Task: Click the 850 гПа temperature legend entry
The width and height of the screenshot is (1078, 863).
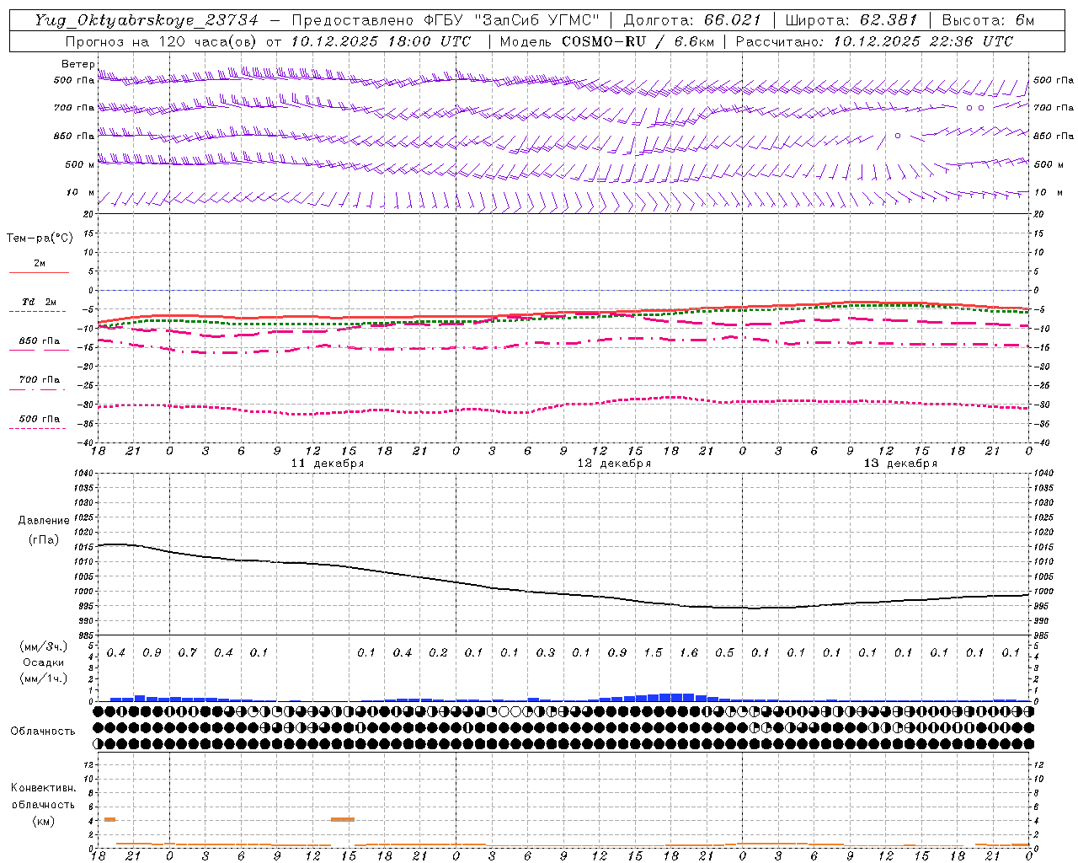Action: (x=40, y=341)
